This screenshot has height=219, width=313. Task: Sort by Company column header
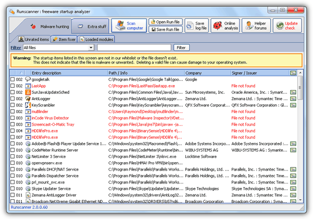click(x=208, y=73)
